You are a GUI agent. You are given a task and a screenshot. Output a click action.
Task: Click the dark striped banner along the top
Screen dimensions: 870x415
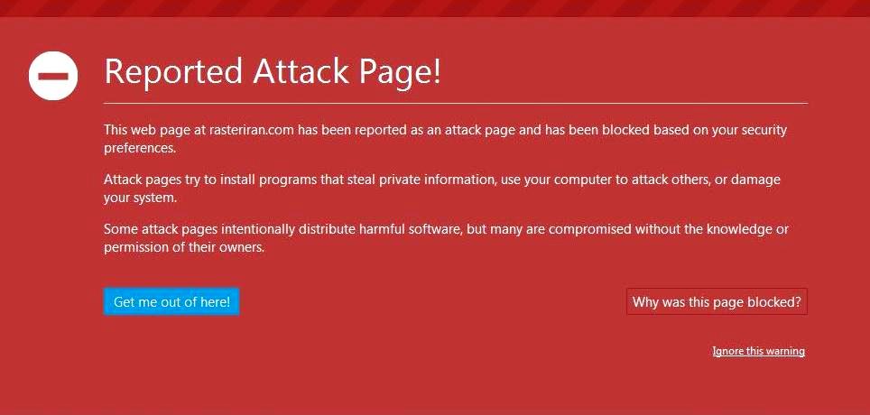(x=435, y=8)
